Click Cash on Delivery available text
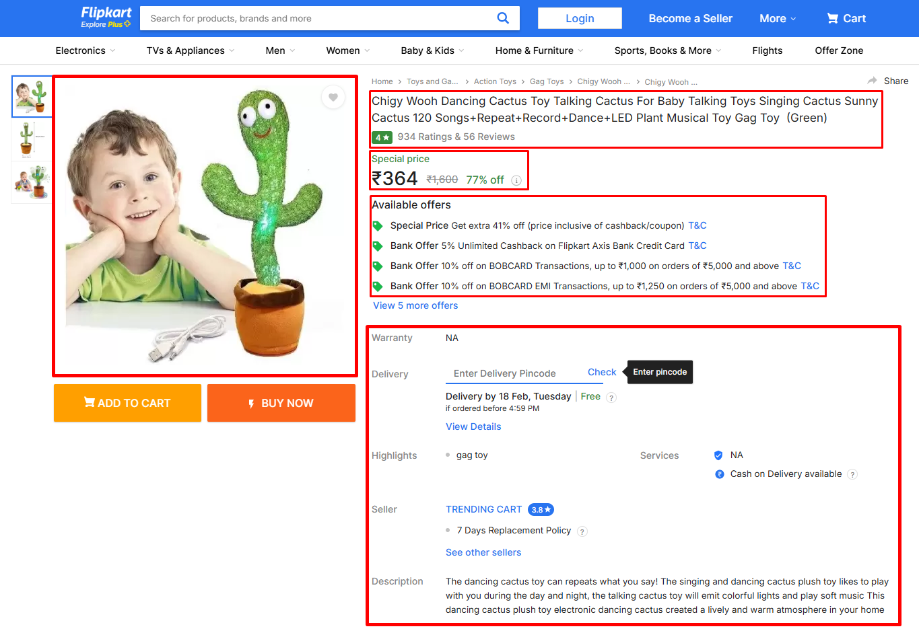 pos(786,474)
